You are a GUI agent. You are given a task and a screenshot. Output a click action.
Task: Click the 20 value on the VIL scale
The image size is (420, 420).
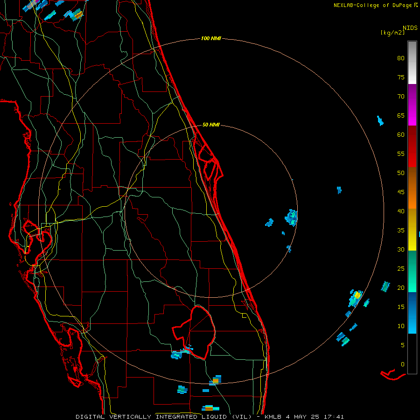(401, 287)
